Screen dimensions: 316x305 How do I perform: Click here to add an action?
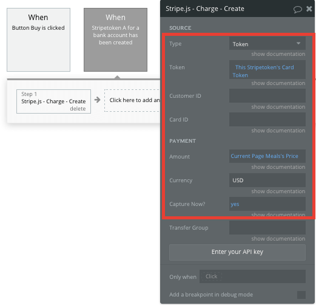132,100
